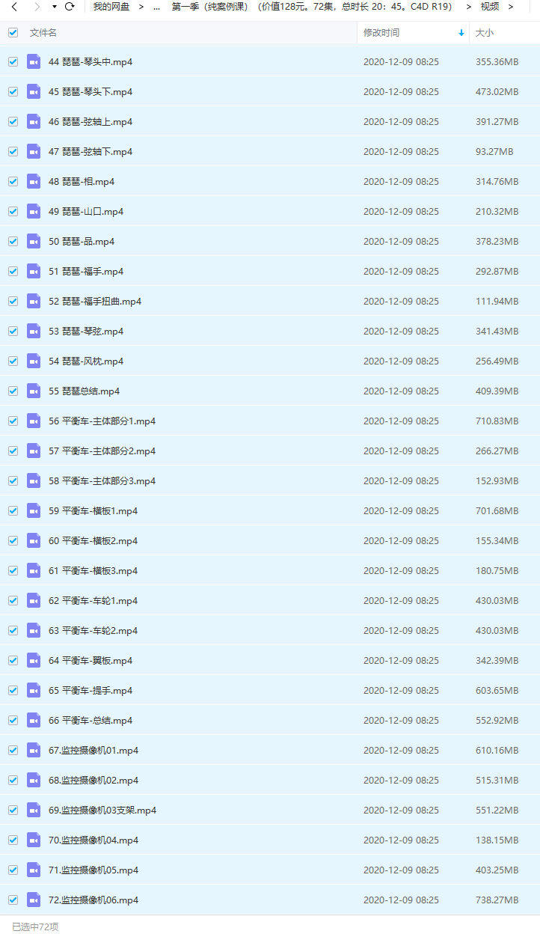540x934 pixels.
Task: Click the back navigation arrow
Action: [14, 7]
